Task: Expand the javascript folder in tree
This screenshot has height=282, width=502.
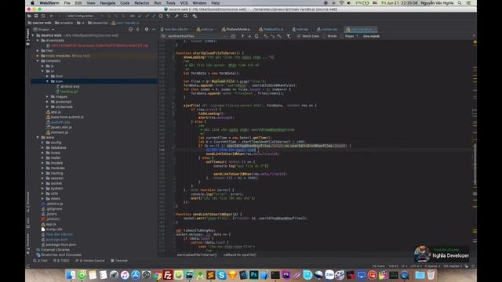Action: 47,102
